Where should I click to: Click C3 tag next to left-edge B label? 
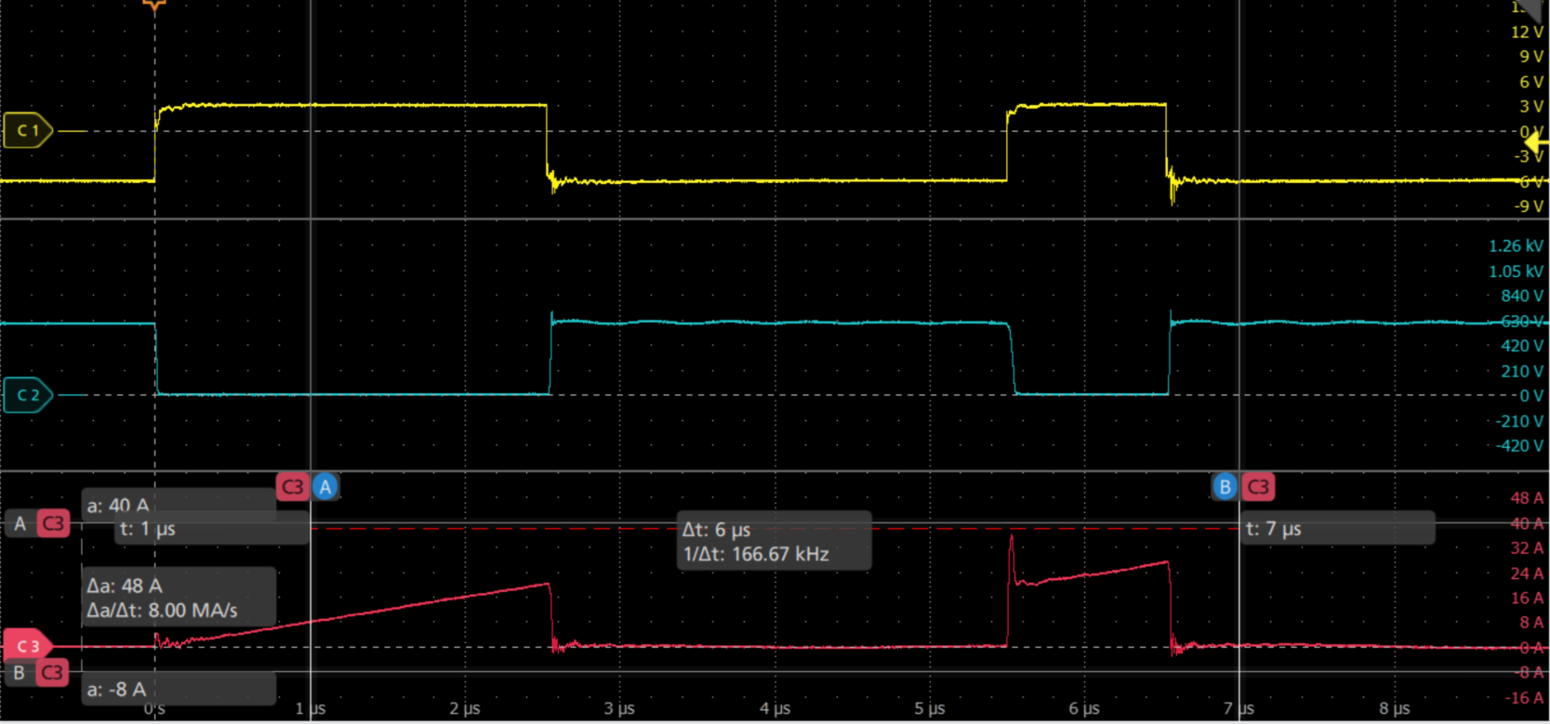click(52, 672)
